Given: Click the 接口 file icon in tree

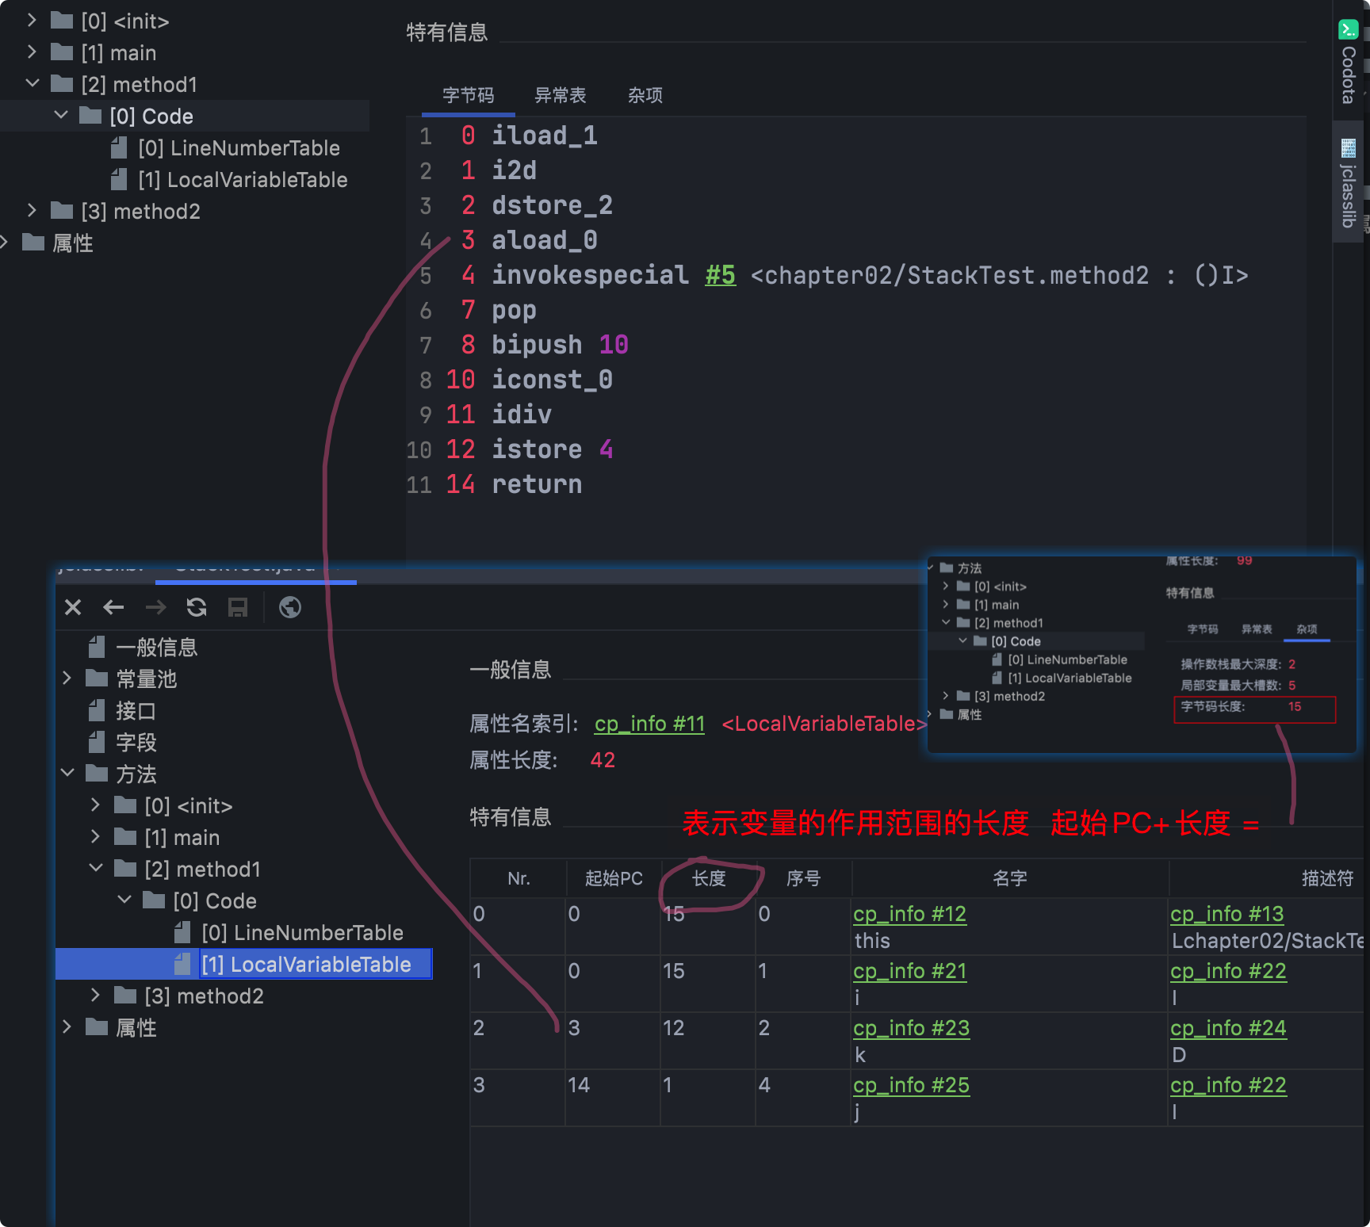Looking at the screenshot, I should point(97,710).
